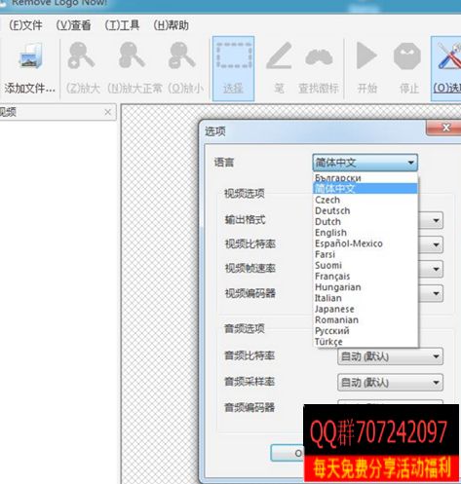The width and height of the screenshot is (461, 484).
Task: Choose Romanian in language list
Action: (x=365, y=319)
